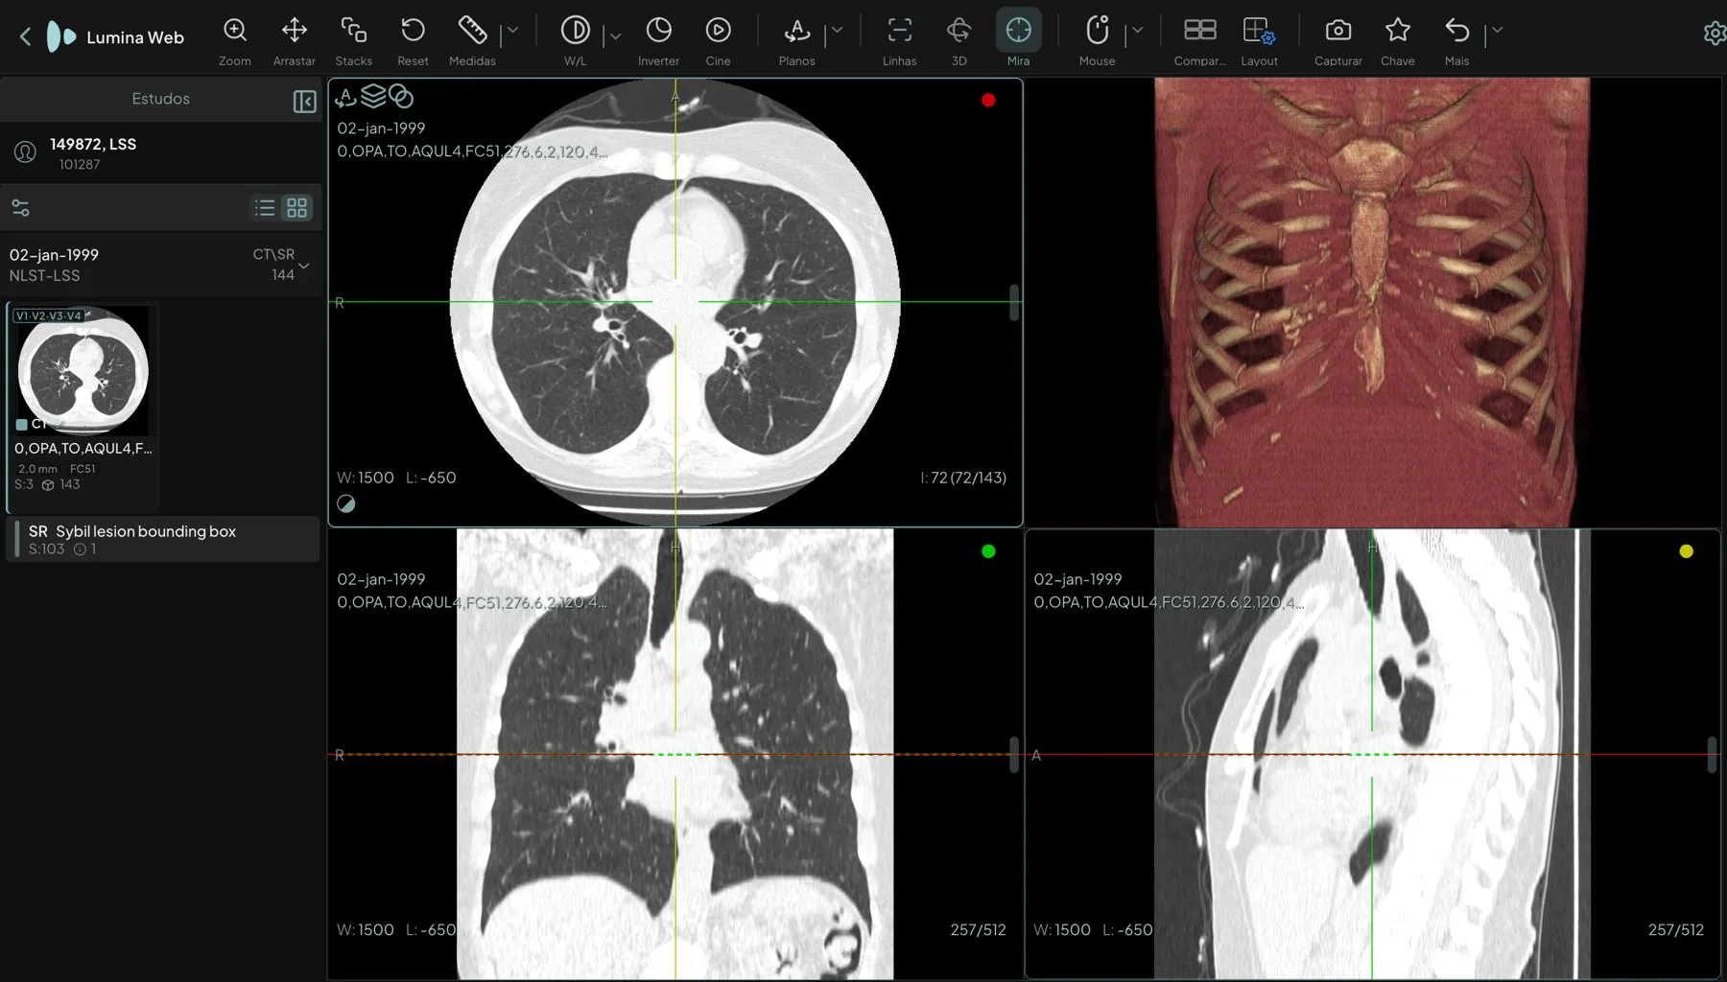The width and height of the screenshot is (1727, 982).
Task: Mark image as key with Chave
Action: 1398,31
